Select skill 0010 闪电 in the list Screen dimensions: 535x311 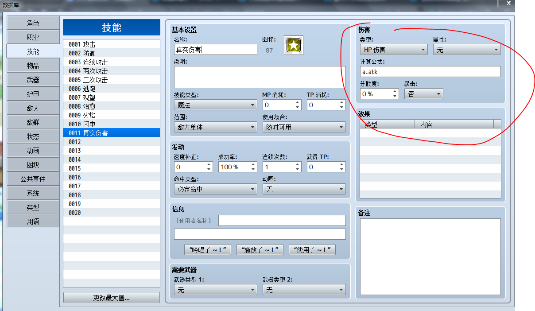pyautogui.click(x=112, y=124)
